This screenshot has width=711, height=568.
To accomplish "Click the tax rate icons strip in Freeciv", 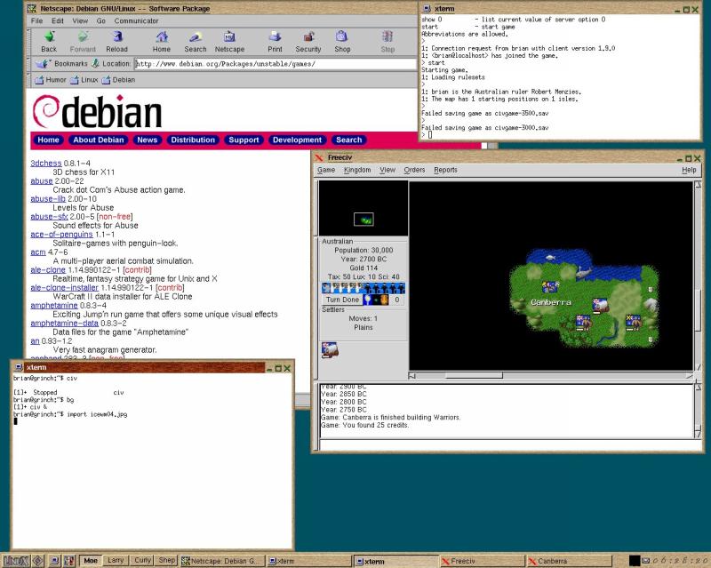I will [363, 287].
